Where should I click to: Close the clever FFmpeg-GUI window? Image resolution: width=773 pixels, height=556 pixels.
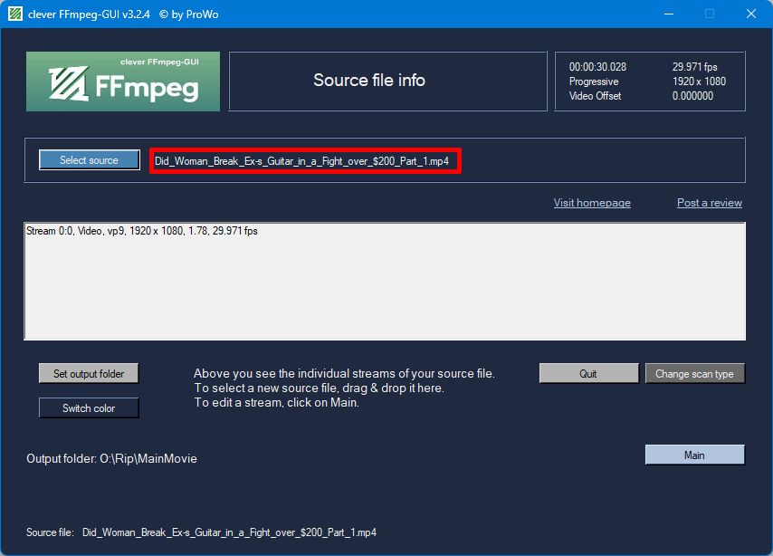click(750, 14)
